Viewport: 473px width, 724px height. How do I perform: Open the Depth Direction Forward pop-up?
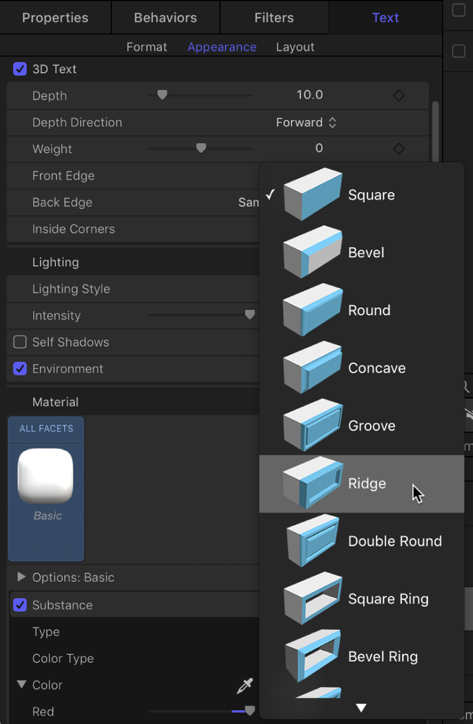pyautogui.click(x=306, y=122)
